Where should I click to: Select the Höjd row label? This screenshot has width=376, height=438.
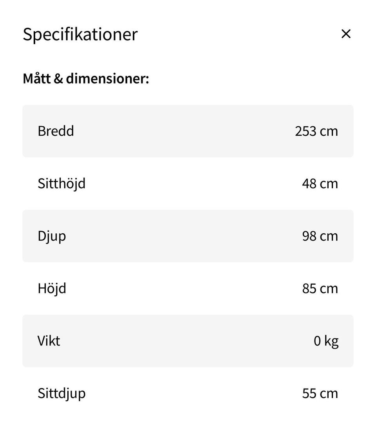click(52, 289)
